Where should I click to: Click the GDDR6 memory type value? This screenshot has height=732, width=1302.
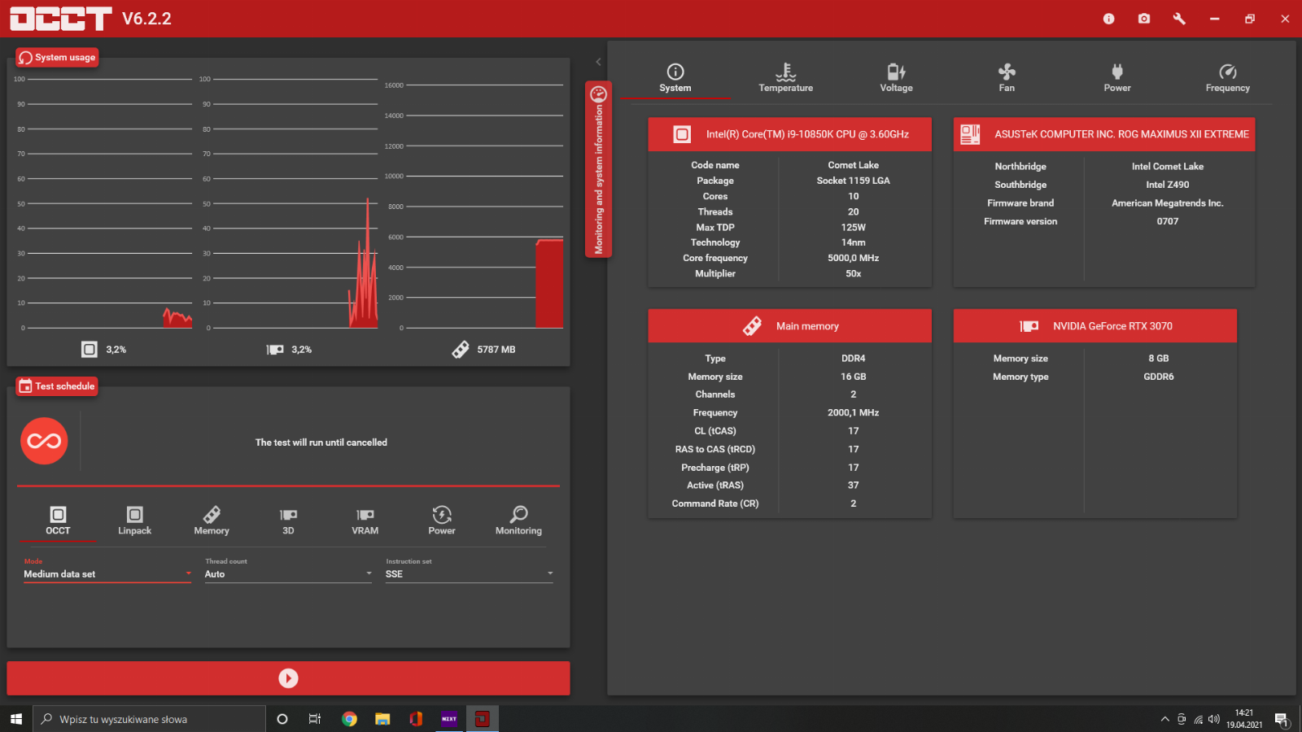click(x=1158, y=377)
